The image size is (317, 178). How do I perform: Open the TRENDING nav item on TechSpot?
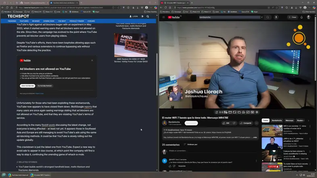coord(12,21)
